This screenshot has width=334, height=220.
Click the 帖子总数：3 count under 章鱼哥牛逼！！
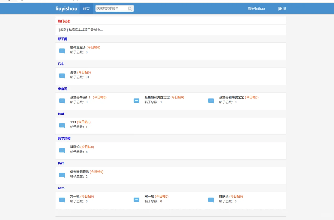(x=79, y=102)
